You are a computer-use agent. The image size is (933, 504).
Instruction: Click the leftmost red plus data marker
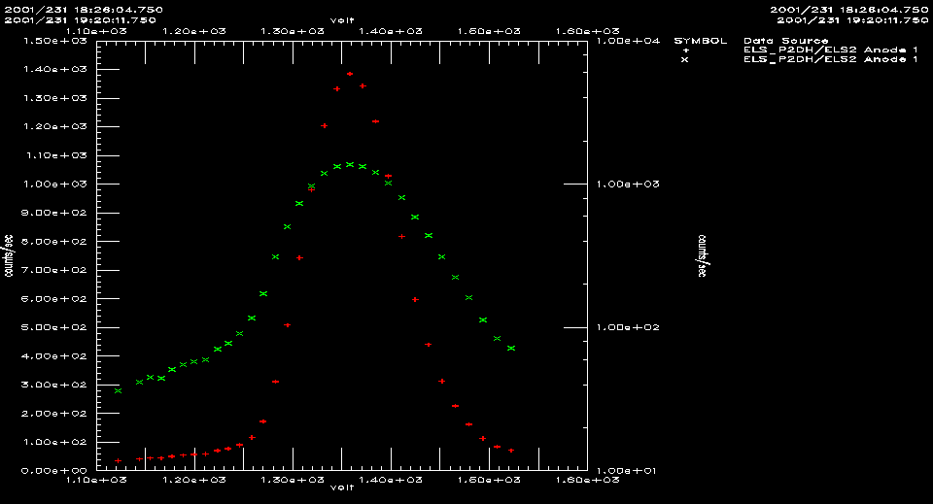tap(118, 460)
